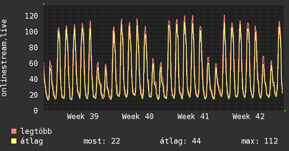
Task: Click the green arrow atop the y-axis
Action: point(44,4)
